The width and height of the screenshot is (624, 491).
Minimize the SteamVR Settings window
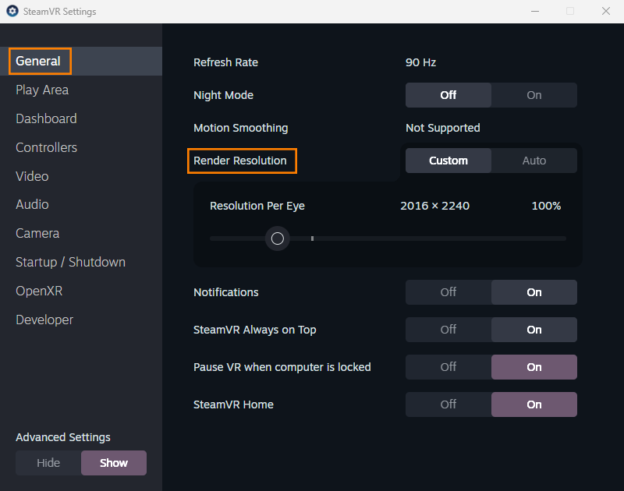535,12
